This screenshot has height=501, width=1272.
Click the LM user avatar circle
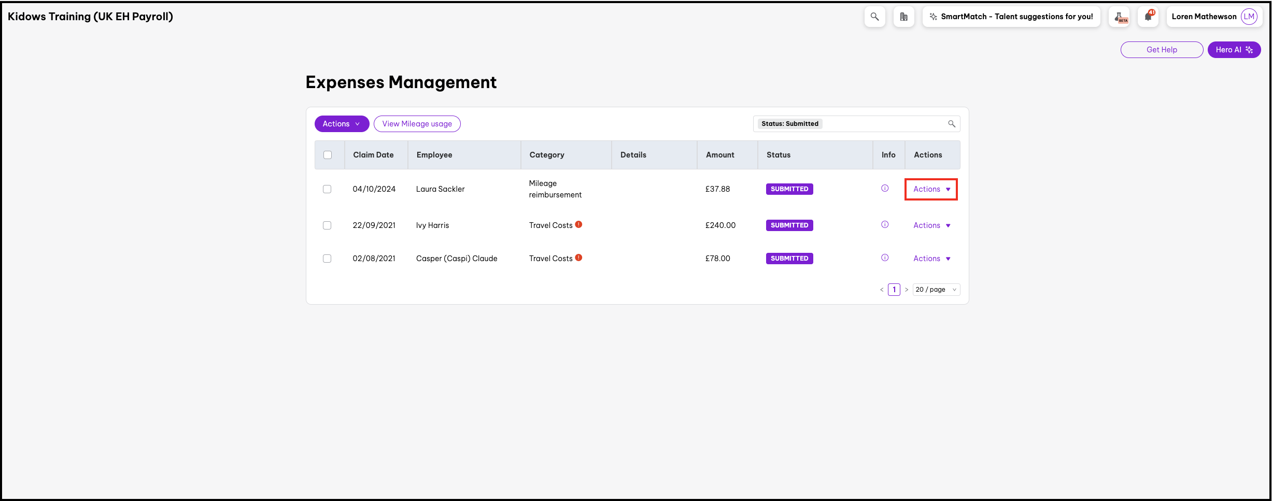1249,17
